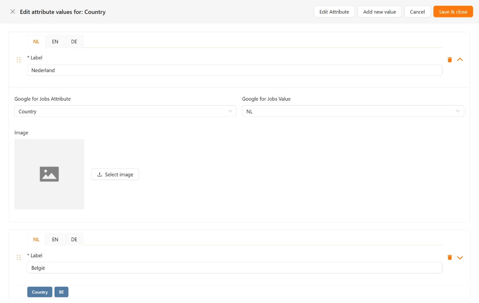The height and width of the screenshot is (303, 479).
Task: Switch Nederland value to DE tab
Action: tap(74, 41)
